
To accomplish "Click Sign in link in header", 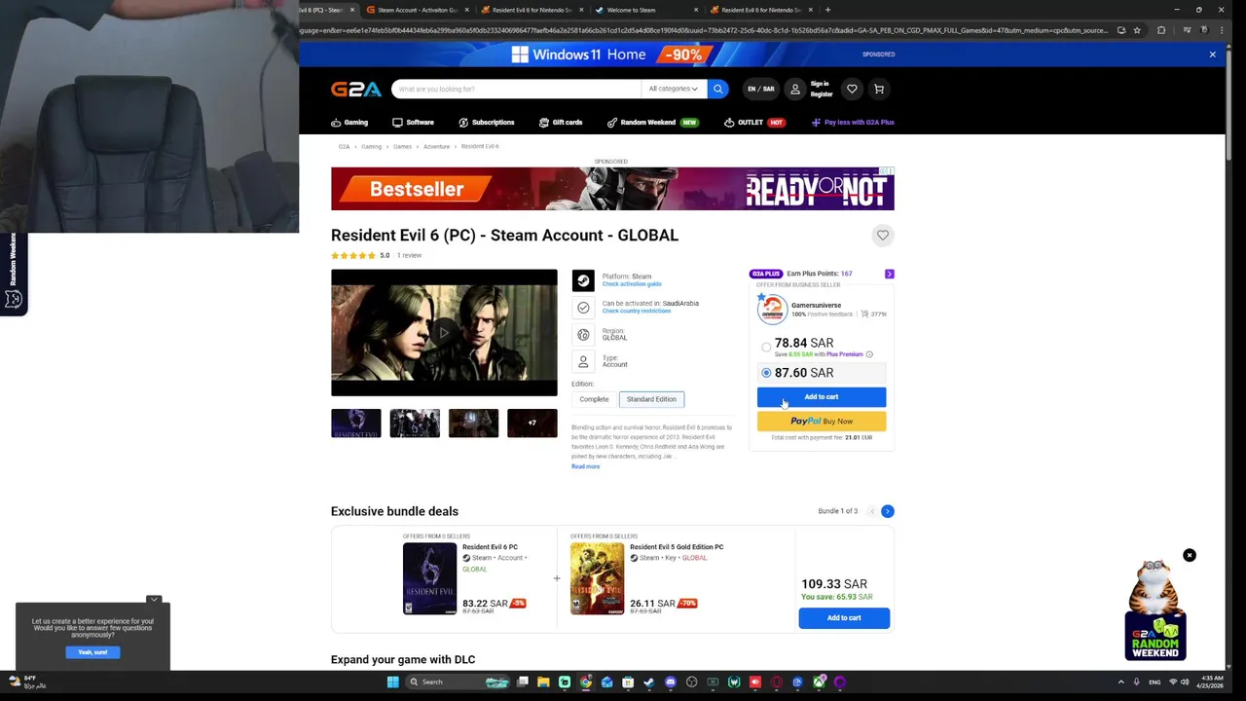I will coord(820,85).
